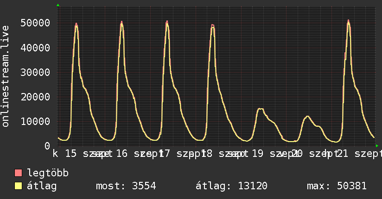Click the 30000 y-axis label
The height and width of the screenshot is (199, 382).
pyautogui.click(x=35, y=72)
